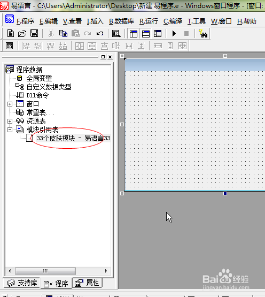Select 自定义数据类型 in the tree

(49, 87)
